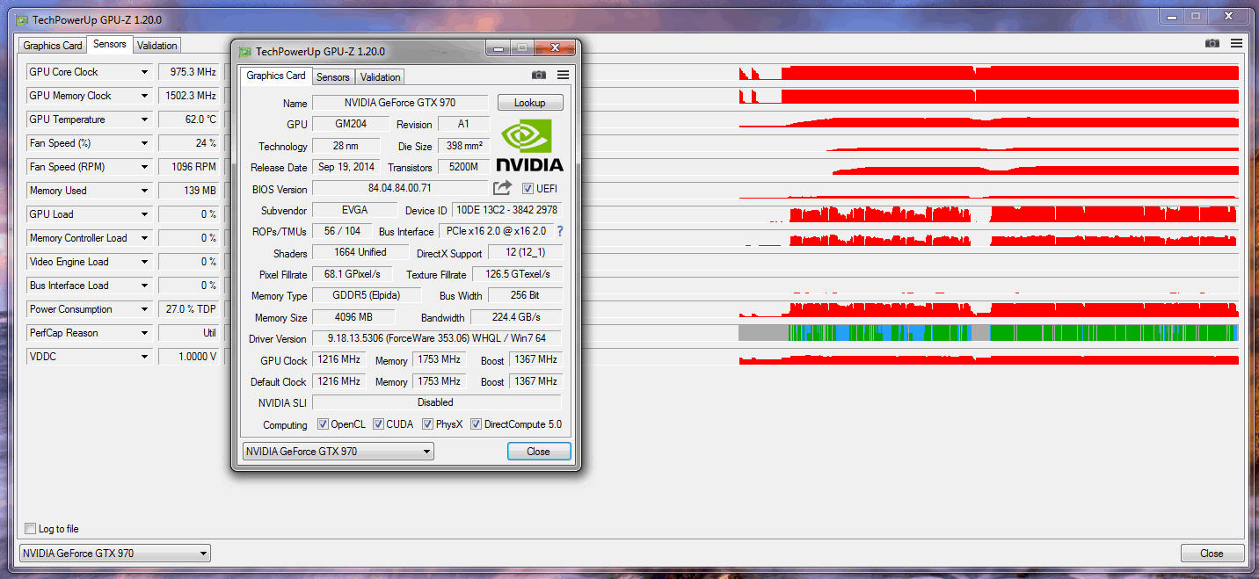Screen dimensions: 1259x579
Task: Toggle the CUDA checkbox
Action: [379, 424]
